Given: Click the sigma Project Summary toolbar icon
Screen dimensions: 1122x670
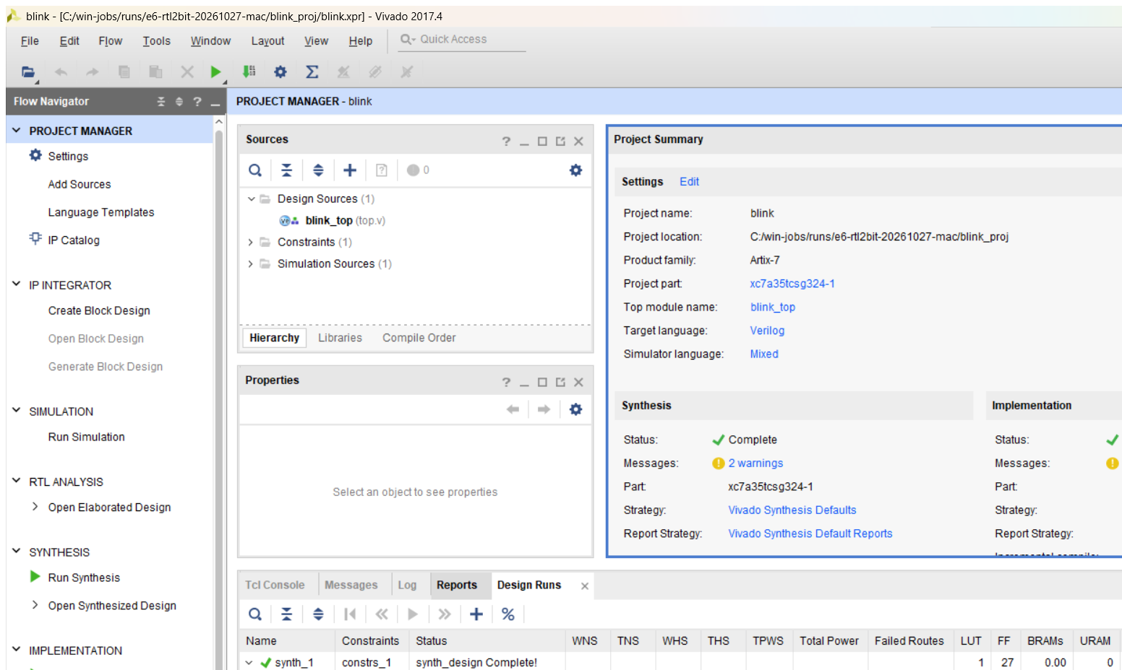Looking at the screenshot, I should coord(312,71).
